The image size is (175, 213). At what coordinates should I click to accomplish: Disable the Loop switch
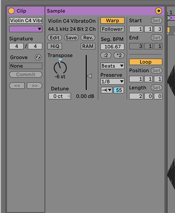pos(146,62)
